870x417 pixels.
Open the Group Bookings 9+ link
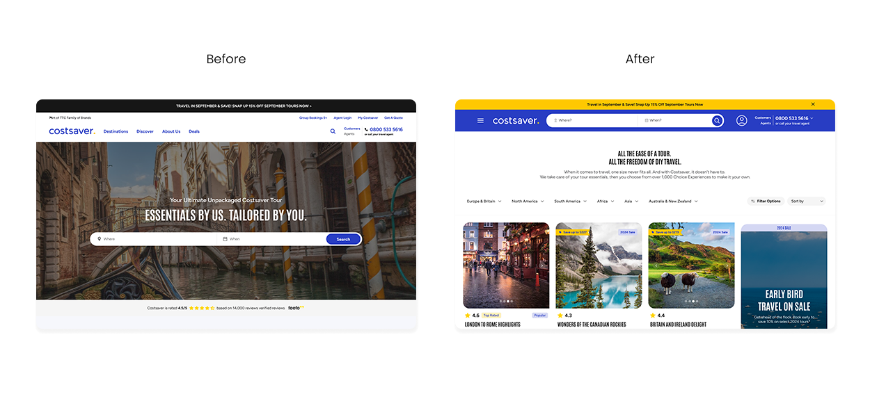(x=313, y=118)
